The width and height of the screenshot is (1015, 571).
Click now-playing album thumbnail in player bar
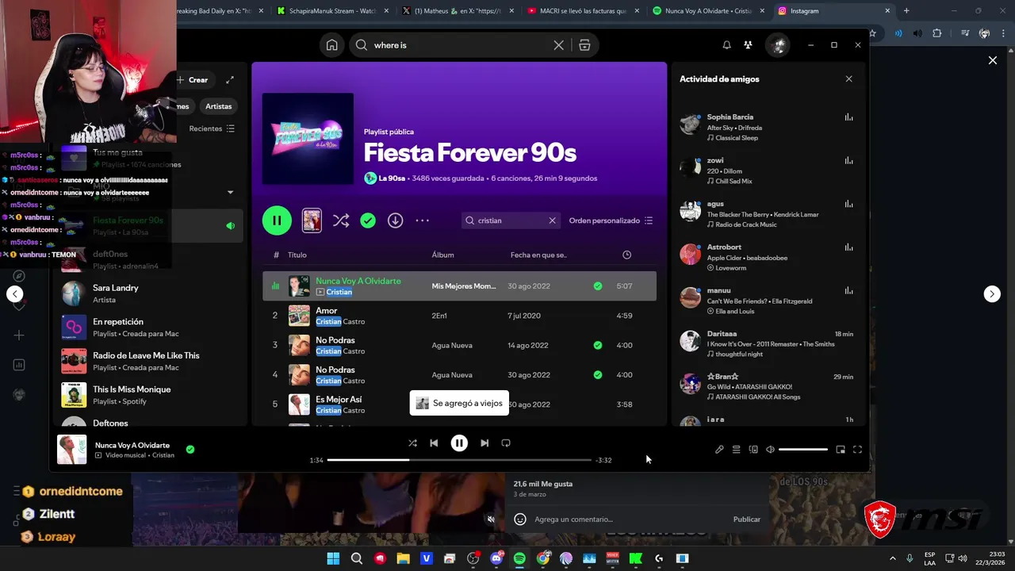tap(72, 450)
